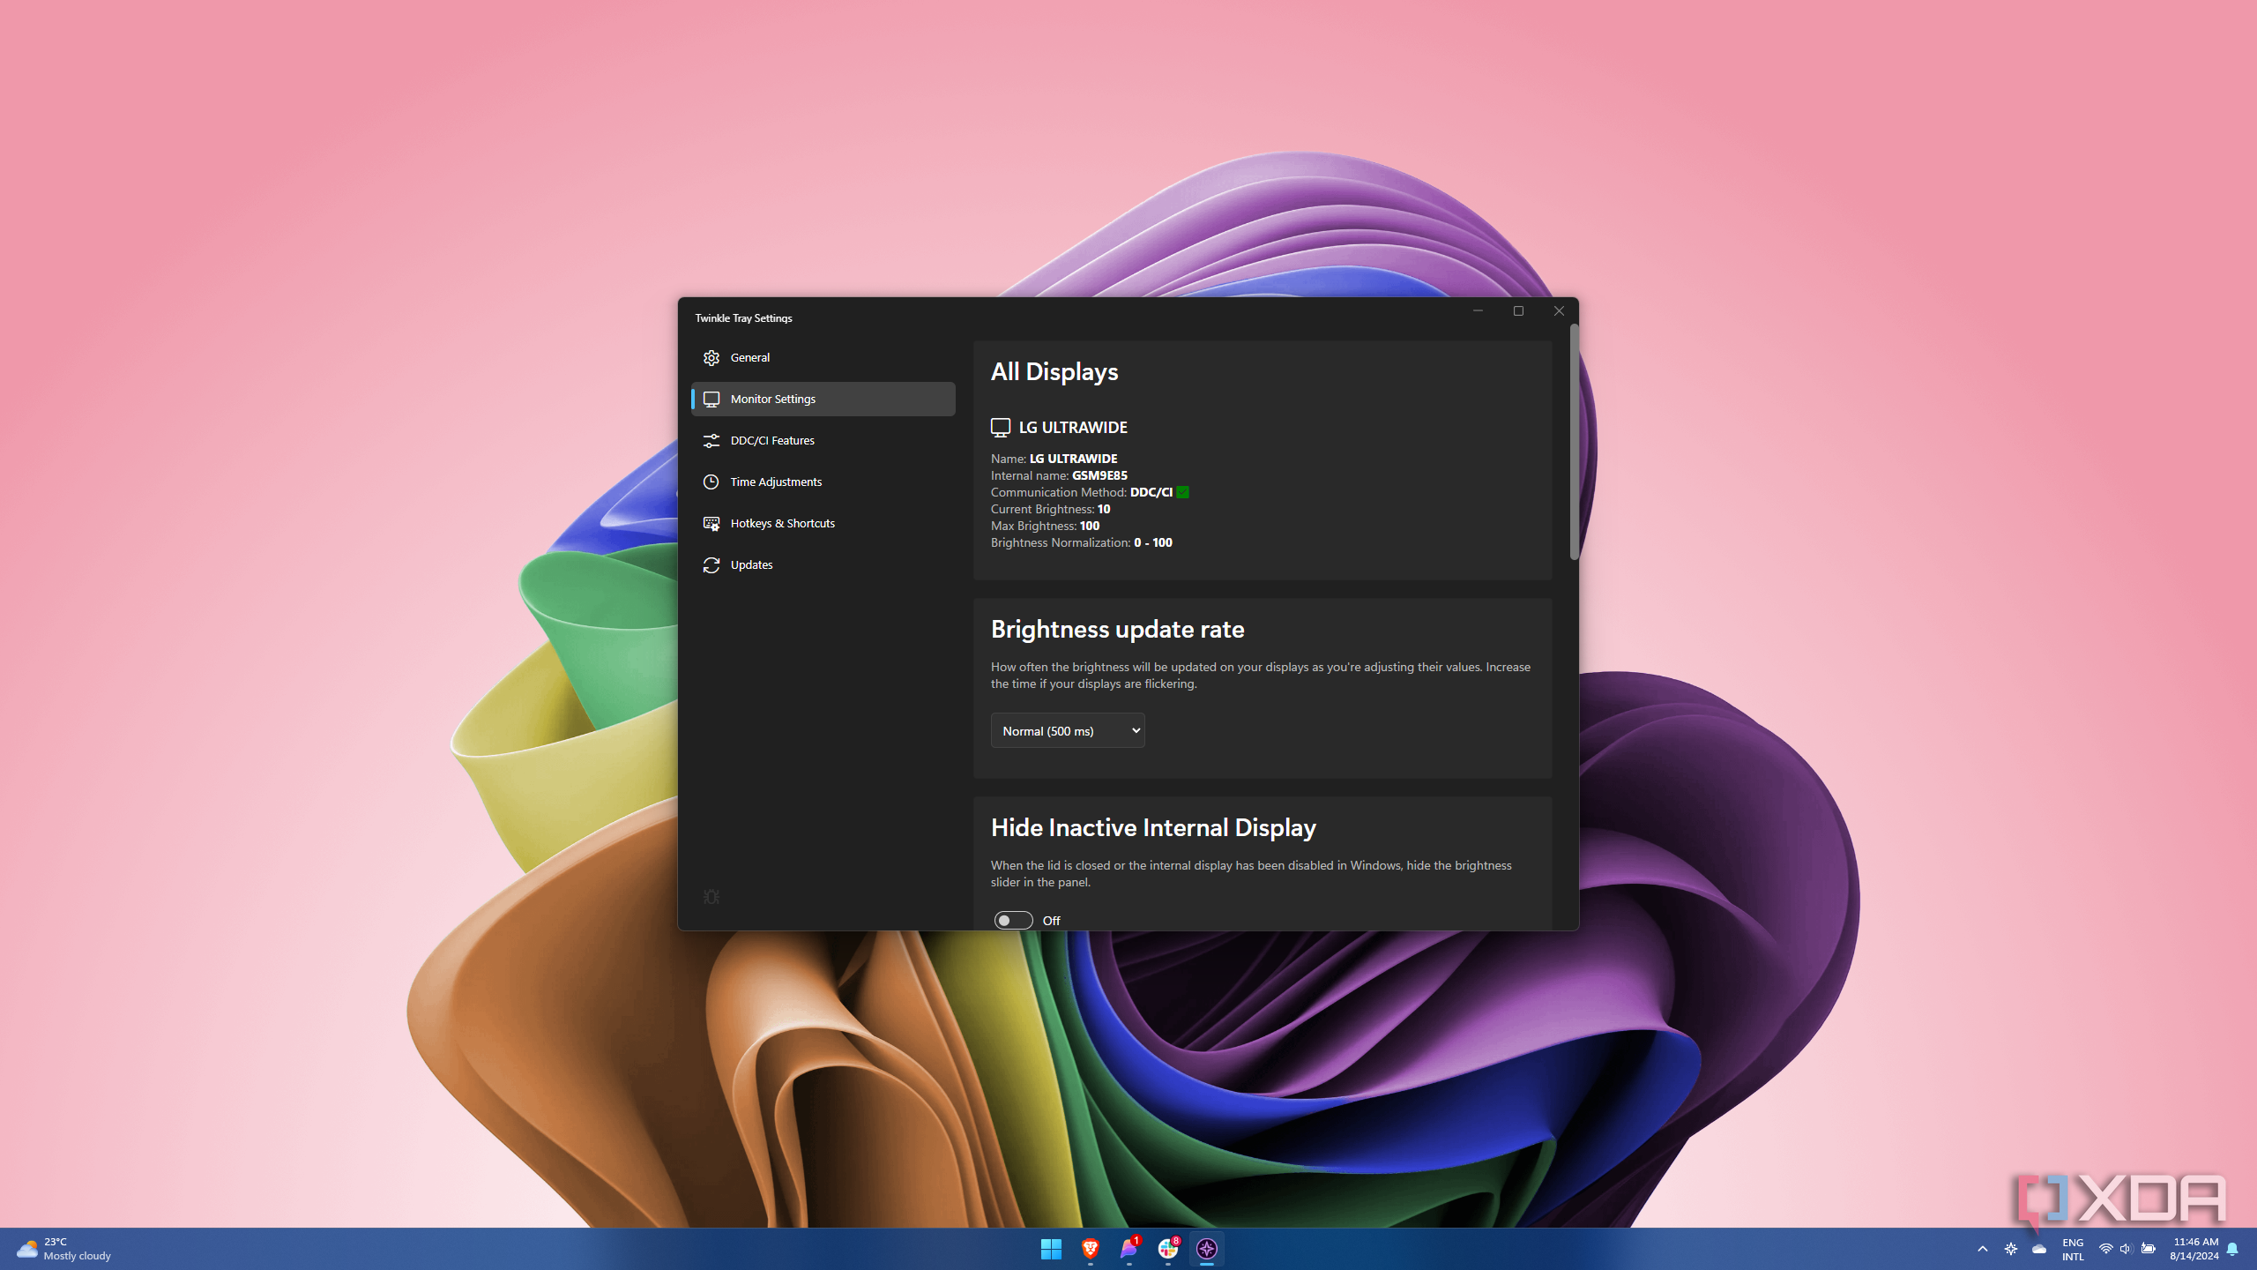The image size is (2257, 1270).
Task: Click the Time Adjustments clock icon
Action: [x=711, y=482]
